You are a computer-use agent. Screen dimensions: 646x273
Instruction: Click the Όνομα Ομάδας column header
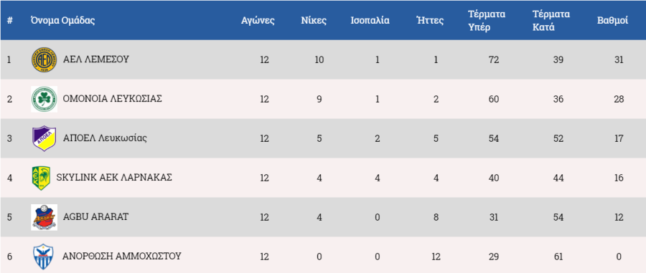[62, 21]
